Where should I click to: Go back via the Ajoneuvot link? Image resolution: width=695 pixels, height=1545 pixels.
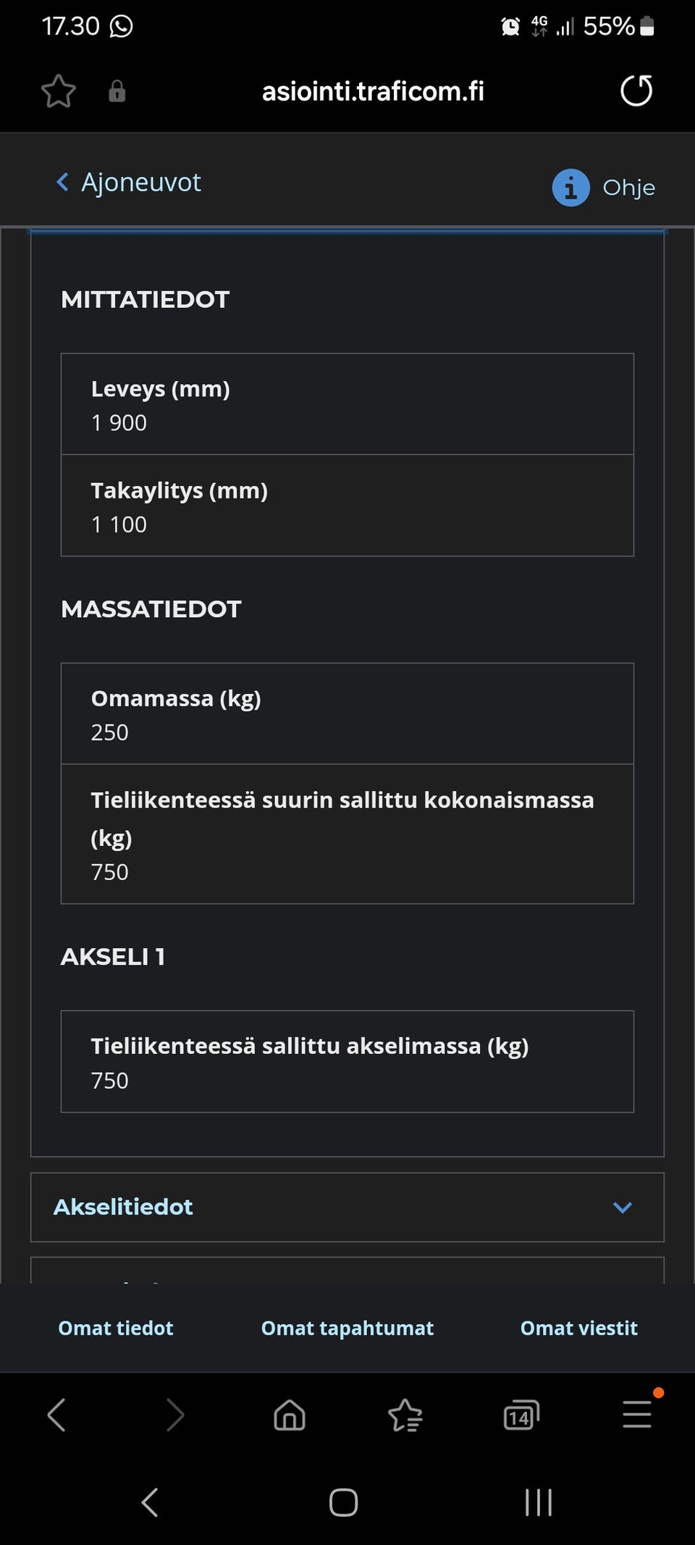click(127, 182)
